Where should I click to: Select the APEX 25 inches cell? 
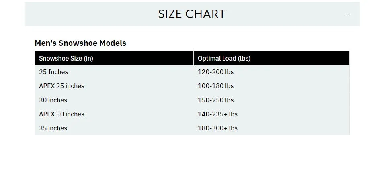[x=61, y=86]
